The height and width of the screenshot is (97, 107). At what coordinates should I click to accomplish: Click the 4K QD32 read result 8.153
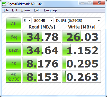click(42, 76)
